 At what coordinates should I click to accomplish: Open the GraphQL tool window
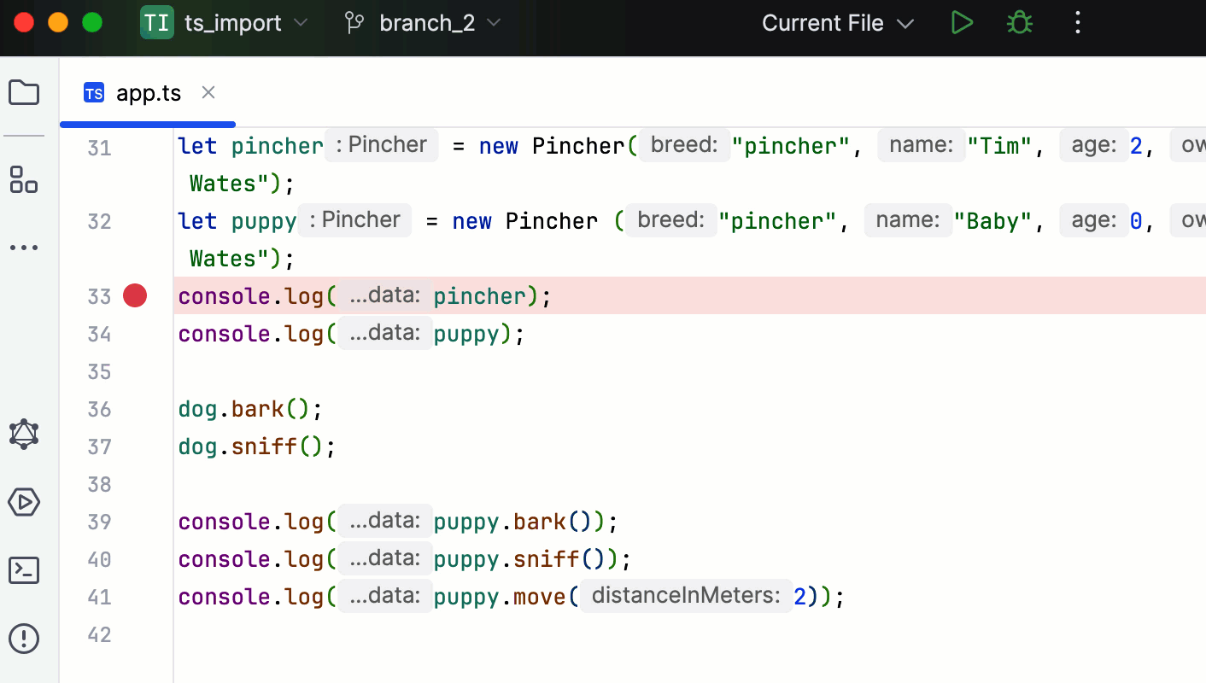pyautogui.click(x=24, y=434)
